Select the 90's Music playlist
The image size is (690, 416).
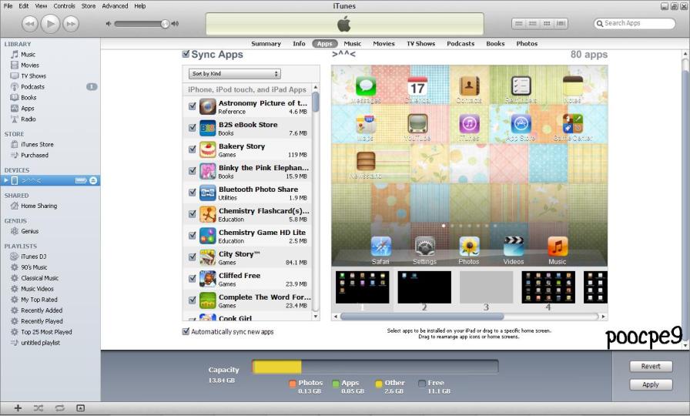[x=34, y=267]
